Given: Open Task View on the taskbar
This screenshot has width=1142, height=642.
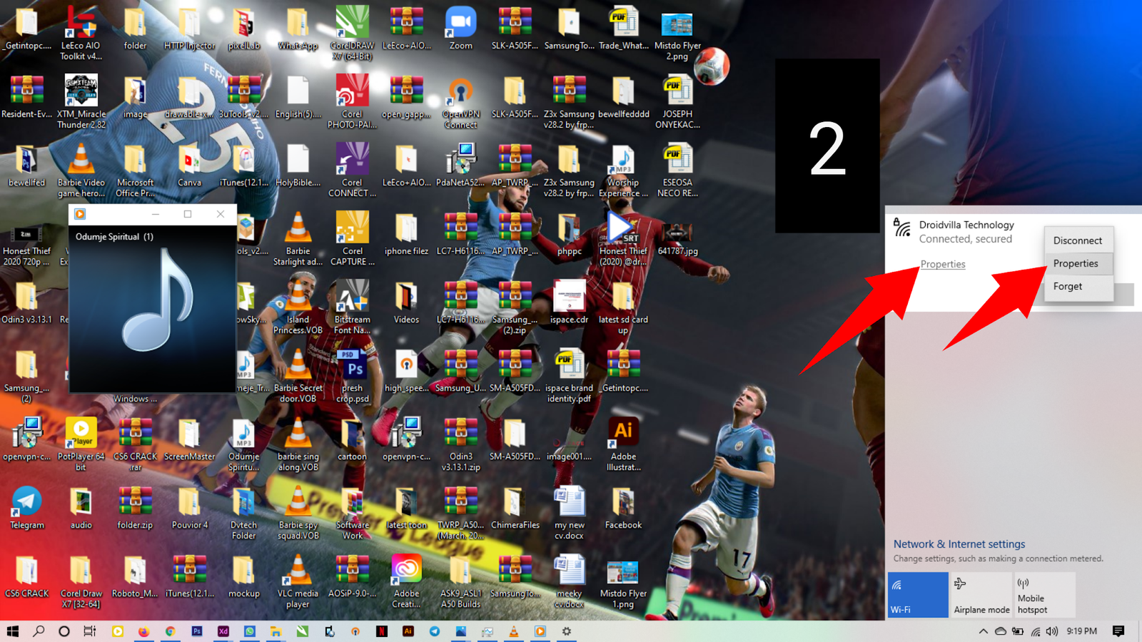Looking at the screenshot, I should (x=90, y=631).
